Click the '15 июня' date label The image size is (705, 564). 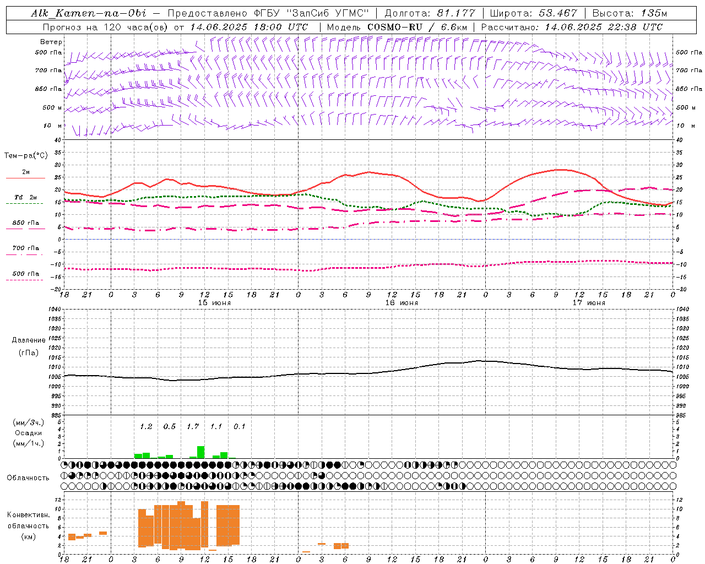coord(214,303)
